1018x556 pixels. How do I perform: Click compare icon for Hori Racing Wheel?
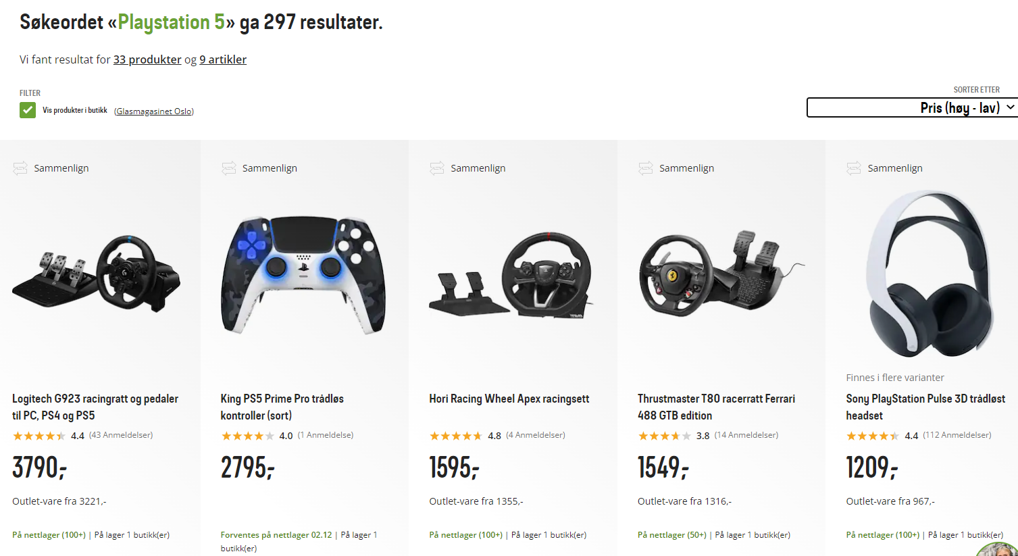437,168
